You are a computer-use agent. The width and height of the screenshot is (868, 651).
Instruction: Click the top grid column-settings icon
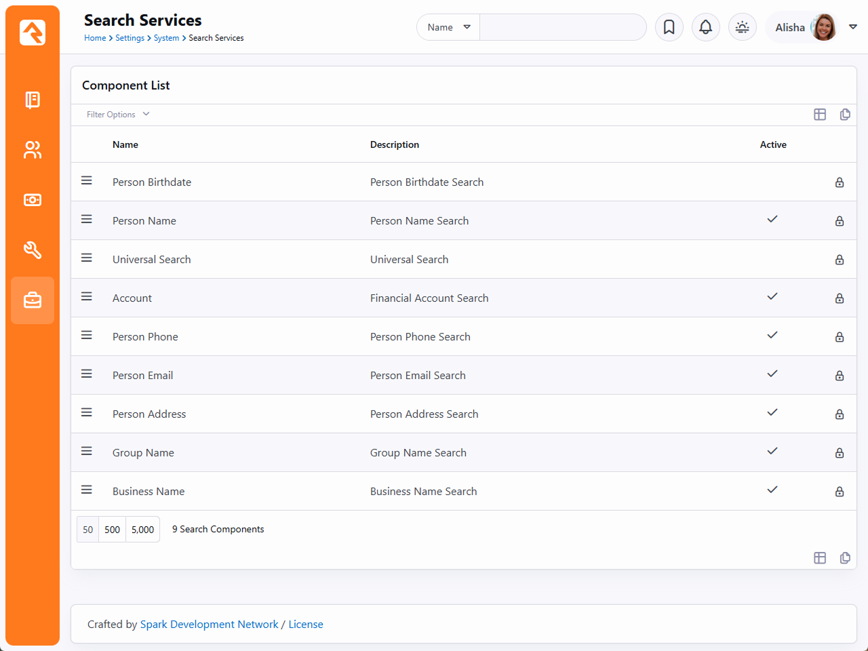819,115
